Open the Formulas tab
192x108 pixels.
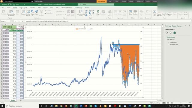32,8
